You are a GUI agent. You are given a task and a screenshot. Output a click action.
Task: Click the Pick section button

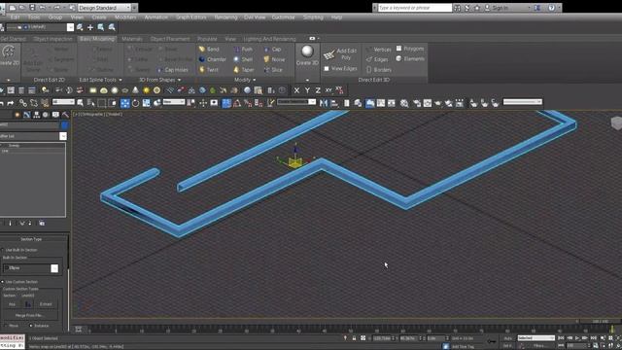12,304
